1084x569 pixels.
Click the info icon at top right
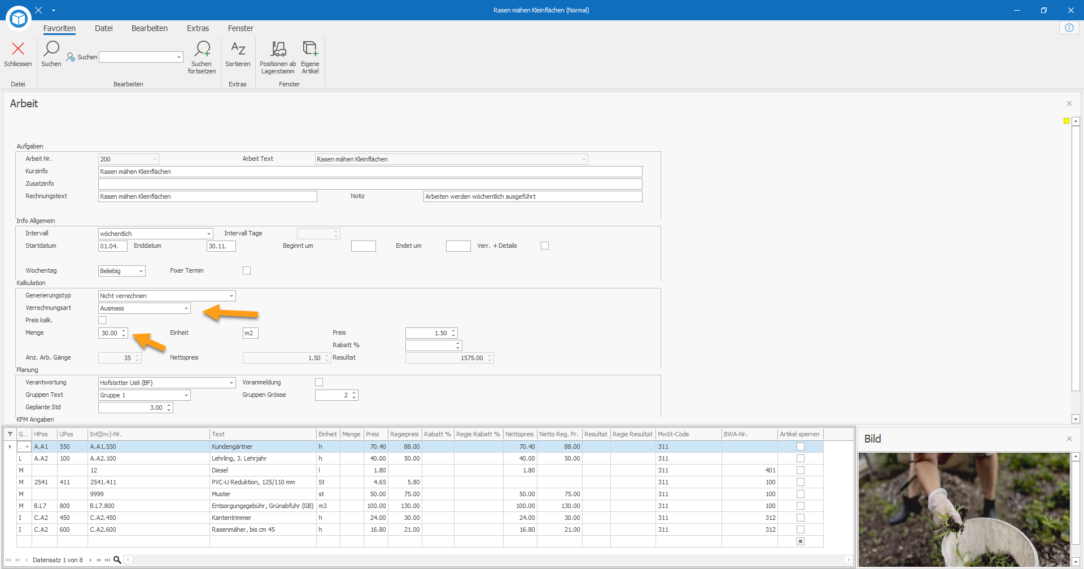(1069, 28)
